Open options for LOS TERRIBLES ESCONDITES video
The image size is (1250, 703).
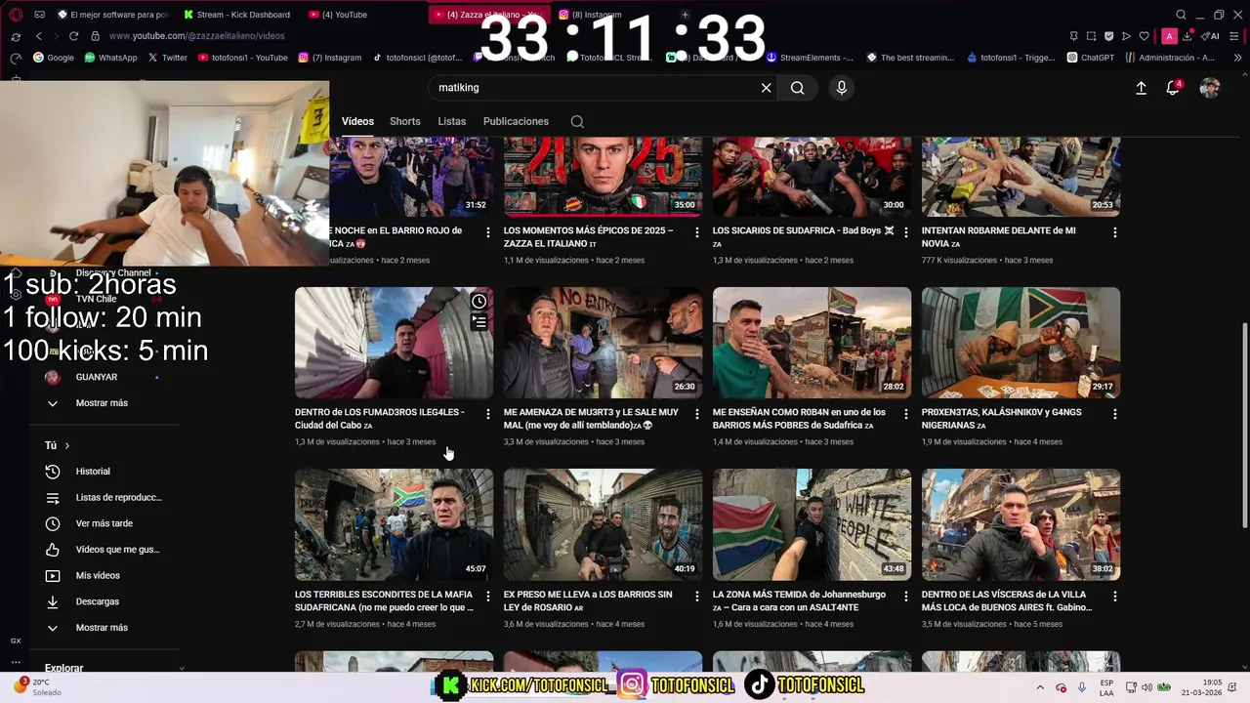point(488,596)
